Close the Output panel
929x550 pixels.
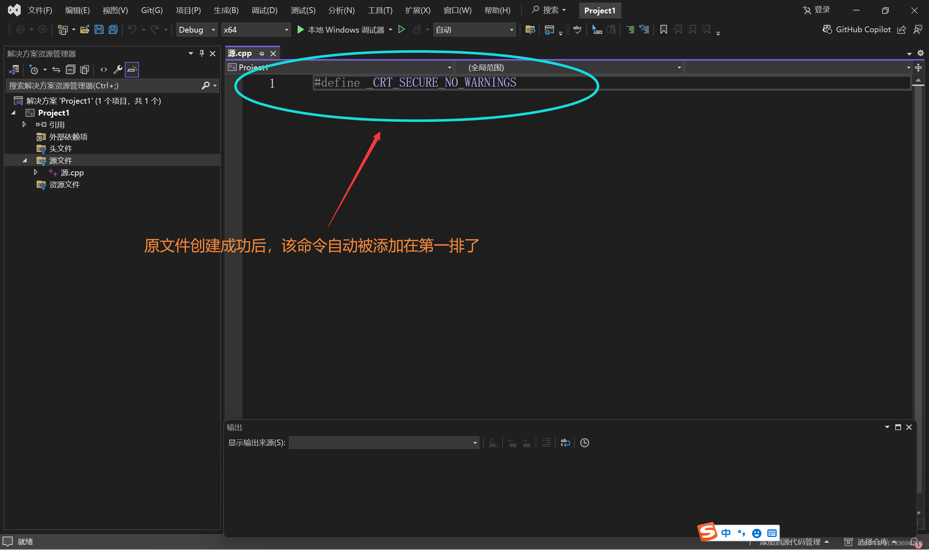point(909,427)
